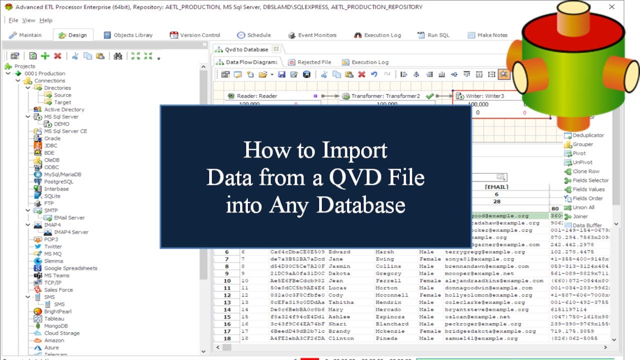Click the green plus Add icon in Projects toolbar

[x=45, y=56]
